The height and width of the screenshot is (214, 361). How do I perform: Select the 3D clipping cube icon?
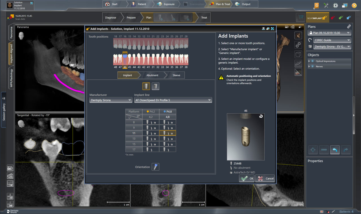coord(298,54)
